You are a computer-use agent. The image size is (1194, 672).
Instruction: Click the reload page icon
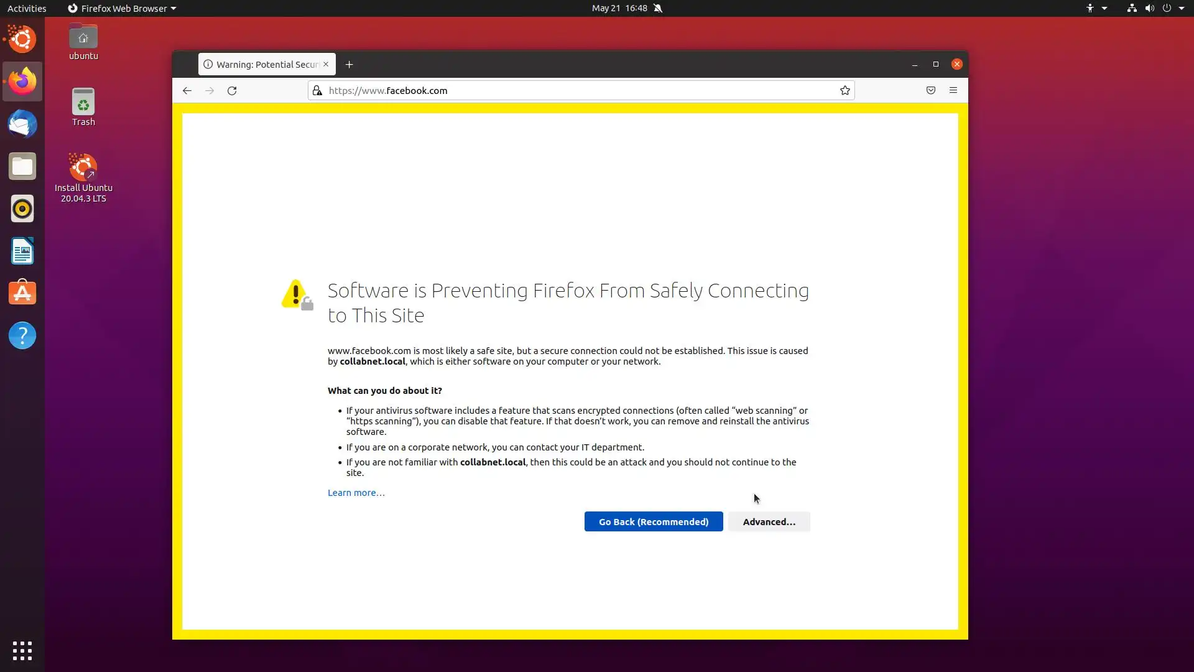tap(232, 91)
